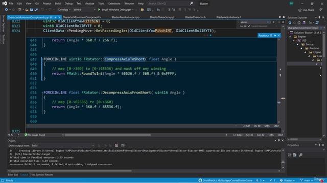Open the Debug menu
Screen dimensions: 327x183
[x=68, y=4]
